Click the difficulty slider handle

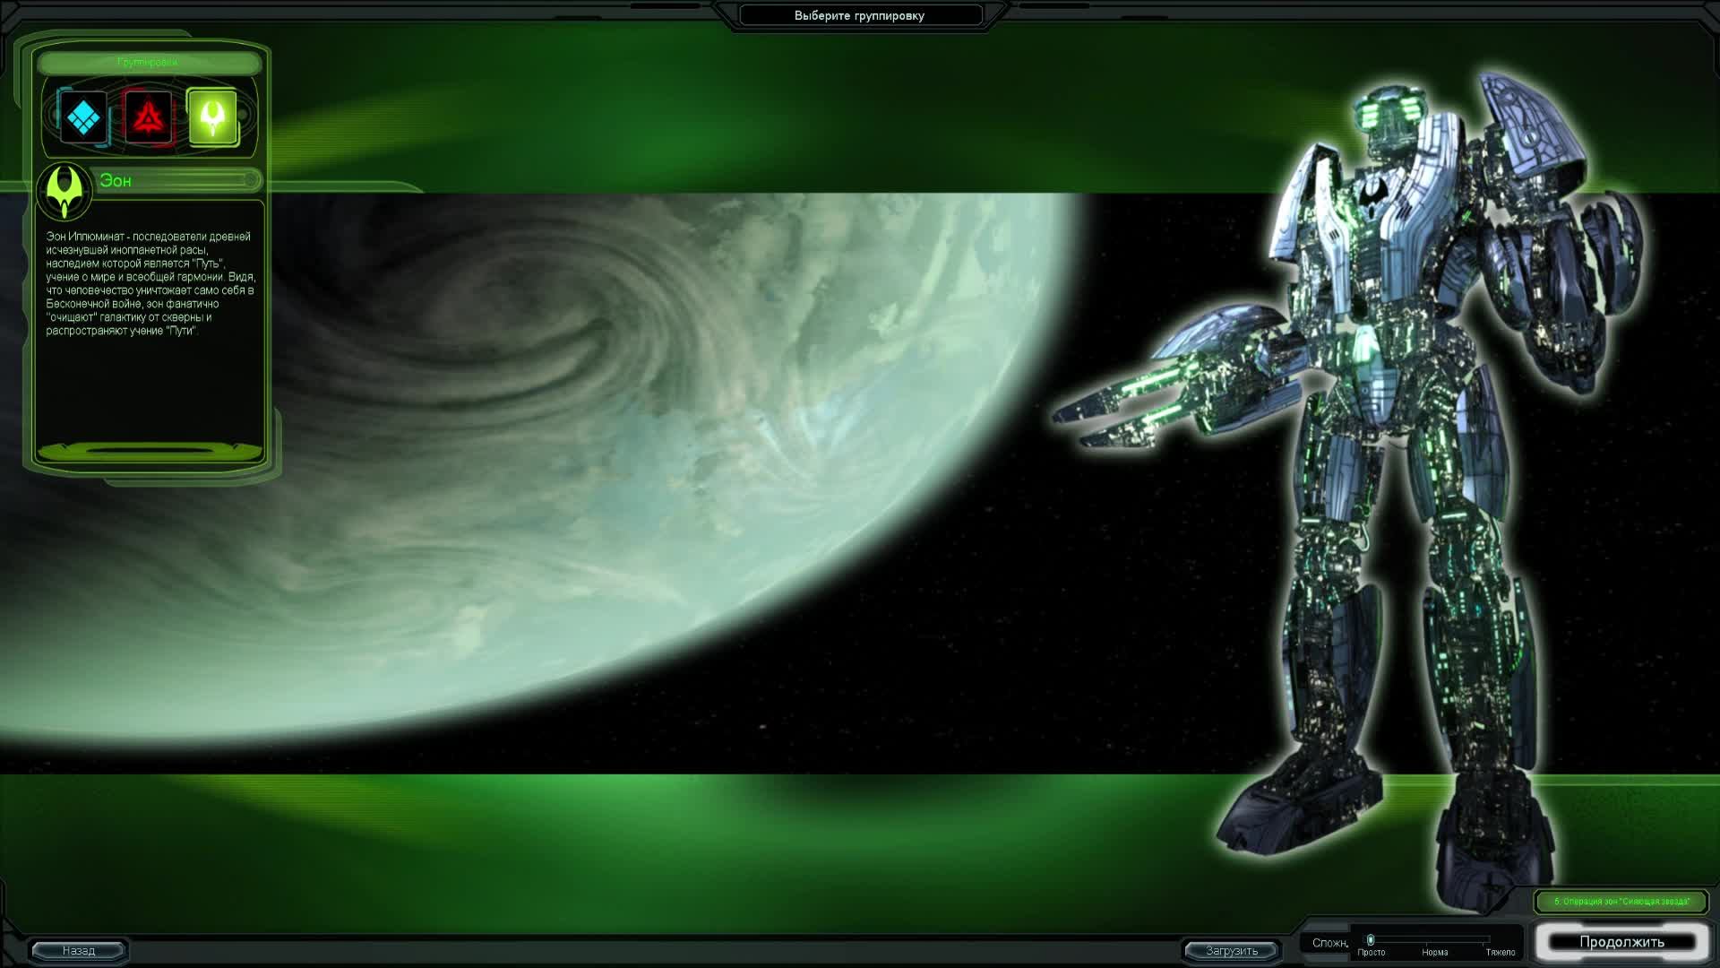coord(1371,939)
